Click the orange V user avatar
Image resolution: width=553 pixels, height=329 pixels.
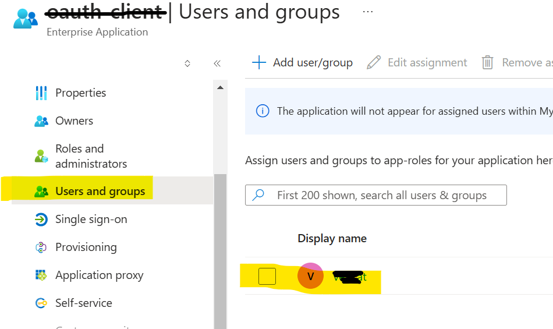click(310, 276)
